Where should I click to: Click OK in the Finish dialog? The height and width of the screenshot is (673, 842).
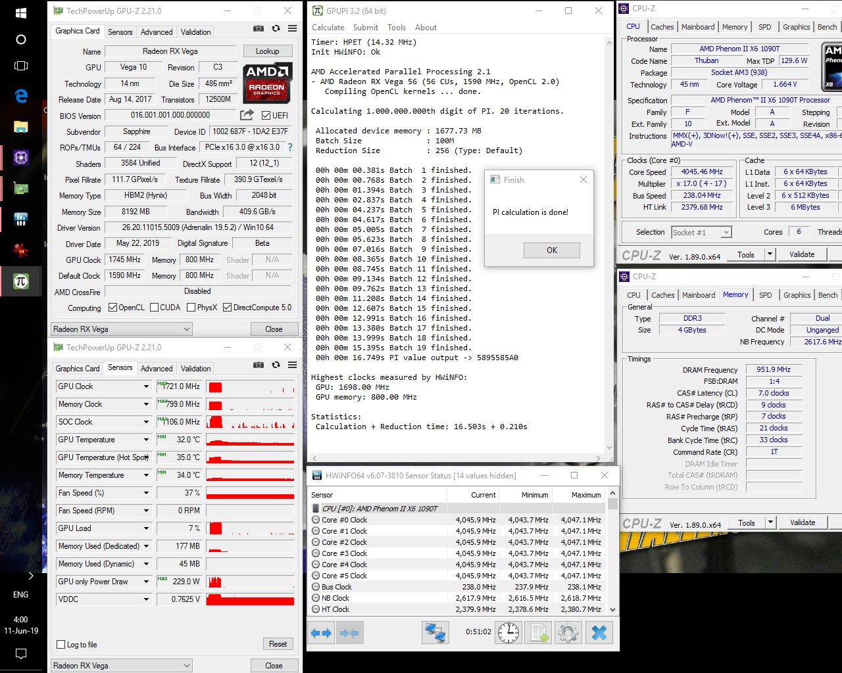tap(552, 250)
